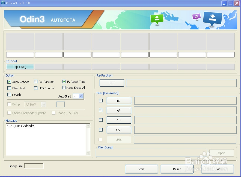Minimize the Odin3 window
The height and width of the screenshot is (177, 241).
coord(224,3)
